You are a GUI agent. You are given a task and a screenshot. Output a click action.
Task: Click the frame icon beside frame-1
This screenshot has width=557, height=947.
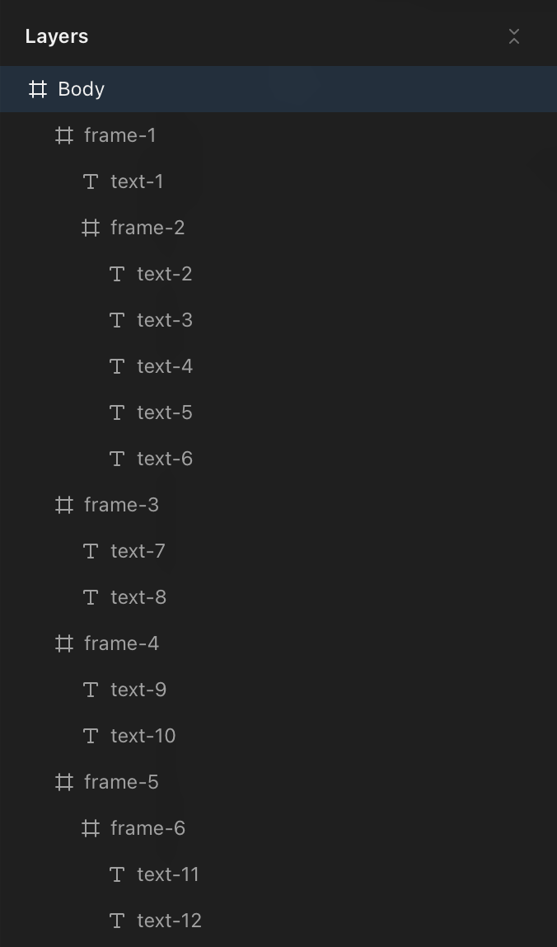(x=64, y=135)
